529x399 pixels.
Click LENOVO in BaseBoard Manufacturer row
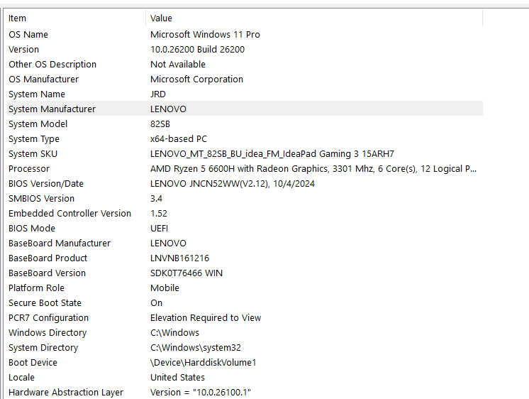click(x=168, y=244)
